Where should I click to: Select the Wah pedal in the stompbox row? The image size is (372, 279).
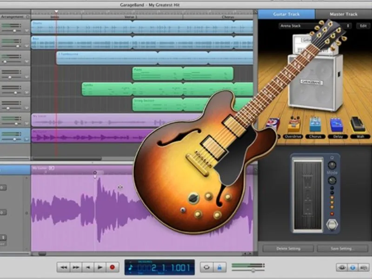point(358,124)
